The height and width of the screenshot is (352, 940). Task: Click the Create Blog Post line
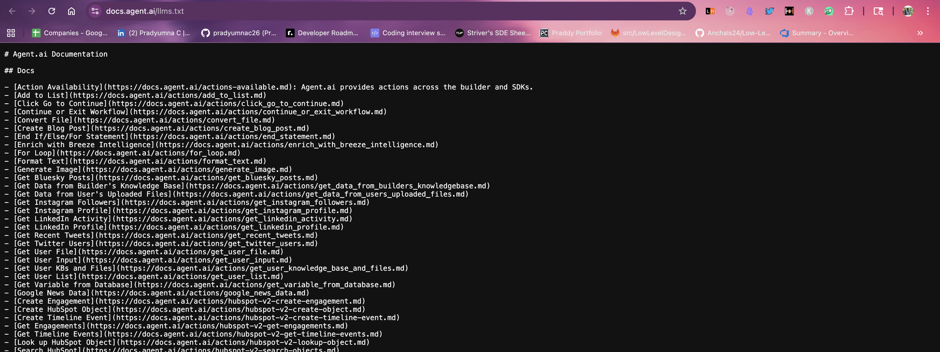[157, 129]
